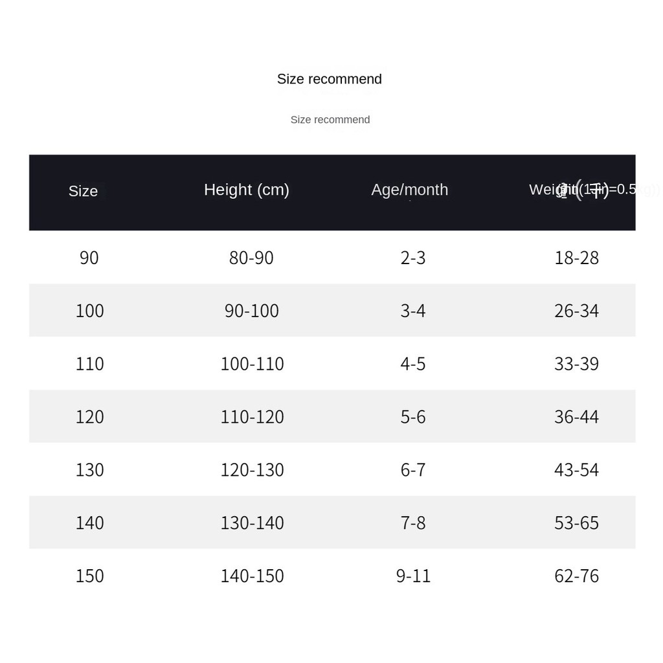Click the Weight column header

click(594, 190)
